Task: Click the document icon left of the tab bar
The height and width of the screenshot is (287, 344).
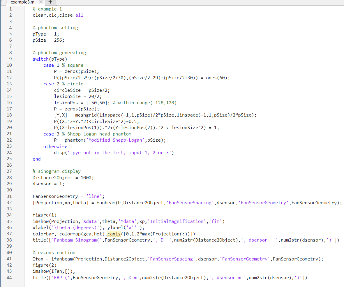Action: tap(3, 2)
